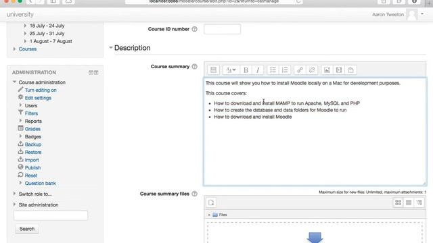433x243 pixels.
Task: Hide the Administration block
Action: pos(91,72)
